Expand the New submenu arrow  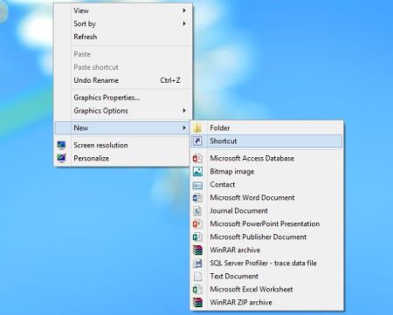pos(184,128)
